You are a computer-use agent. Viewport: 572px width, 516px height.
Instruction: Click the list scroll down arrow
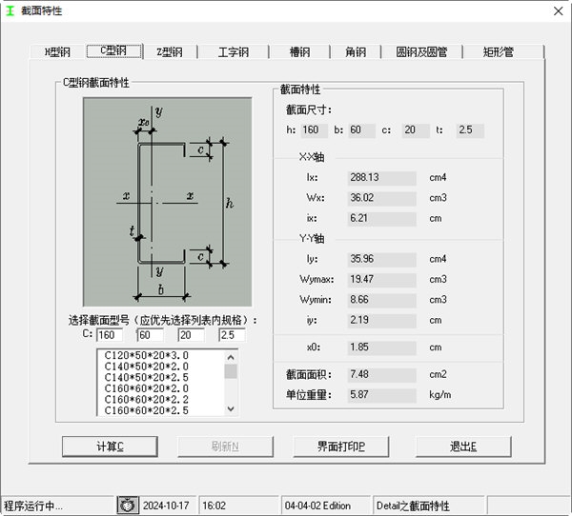(x=231, y=408)
